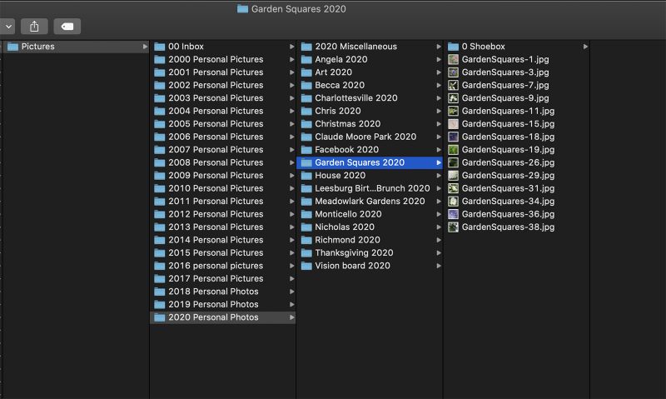Viewport: 666px width, 399px height.
Task: Select the highlighted Garden Squares 2020 folder
Action: coord(370,162)
